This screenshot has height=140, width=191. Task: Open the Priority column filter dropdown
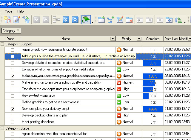pyautogui.click(x=139, y=39)
